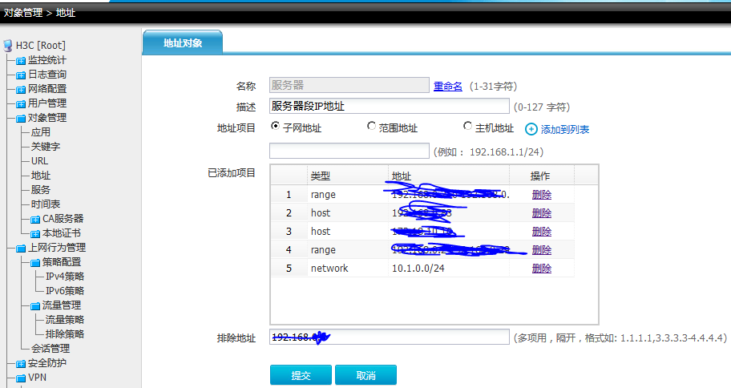Select the 子网地址 radio button
This screenshot has height=388, width=731.
coord(275,126)
